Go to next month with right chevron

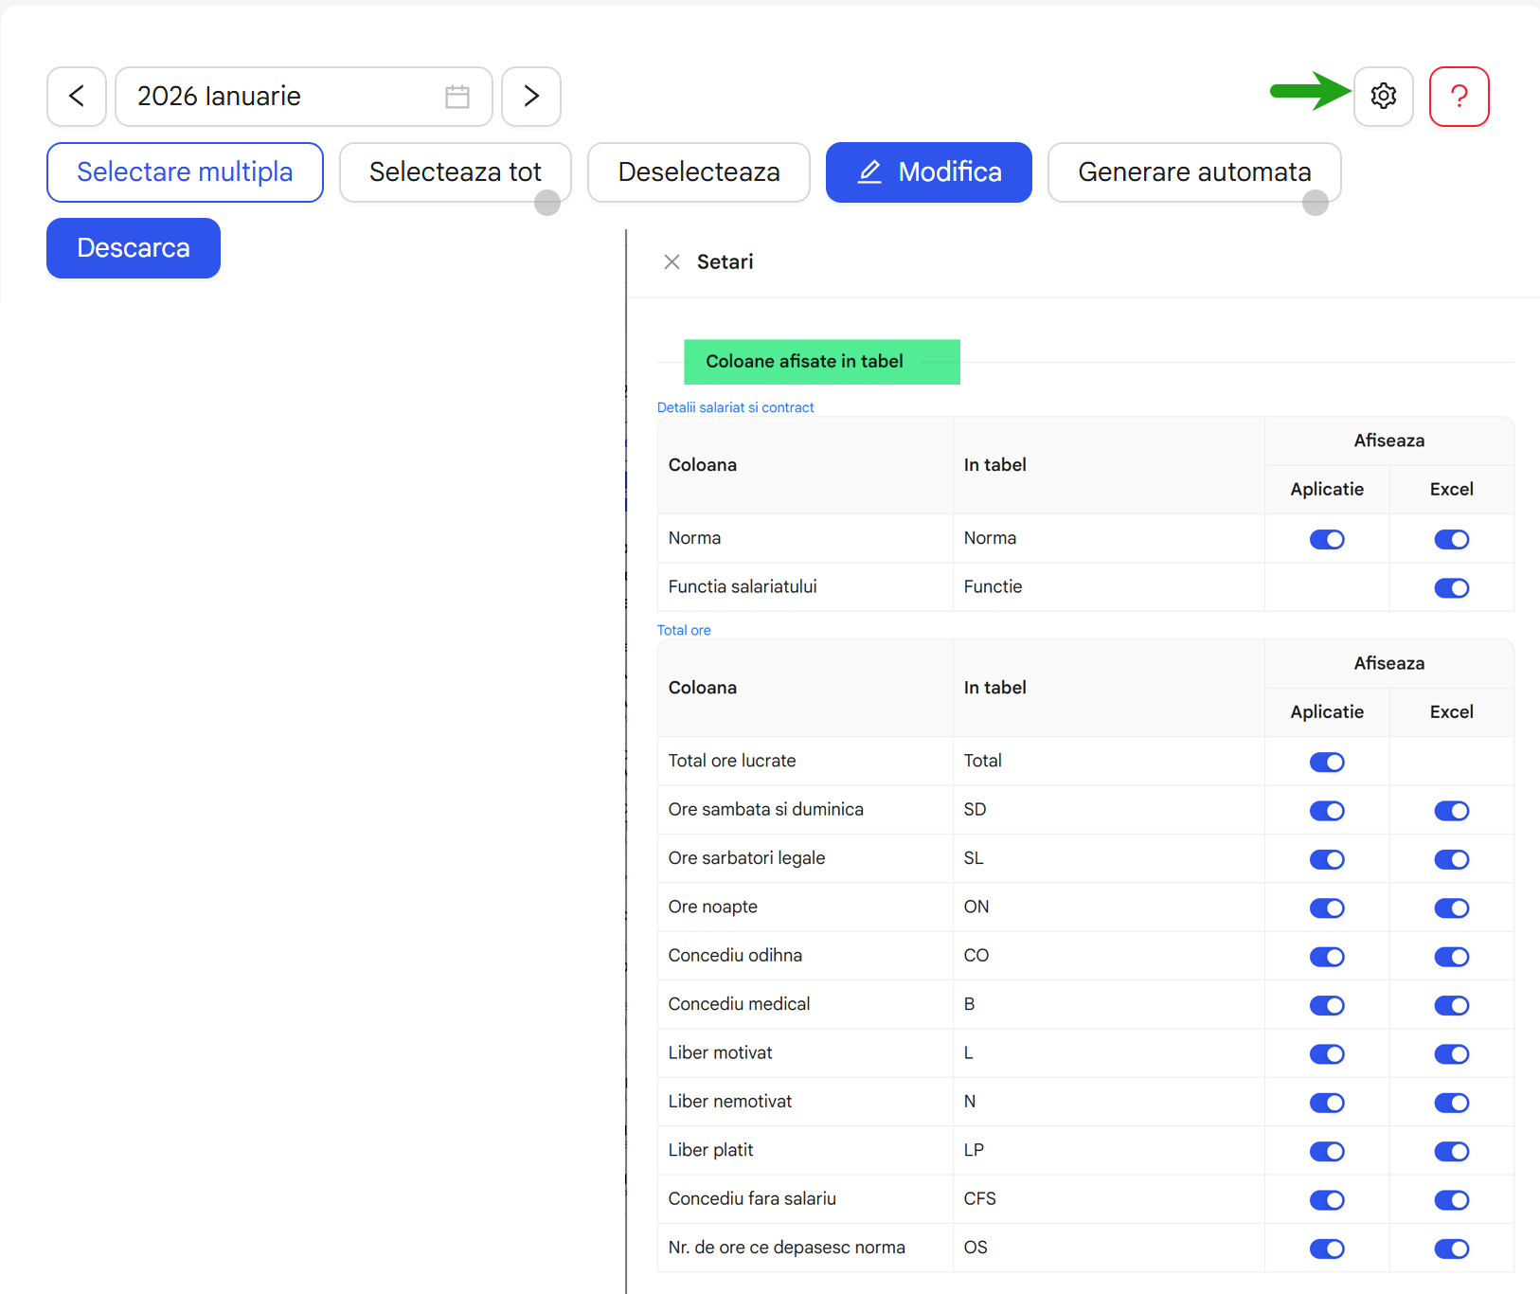coord(530,96)
